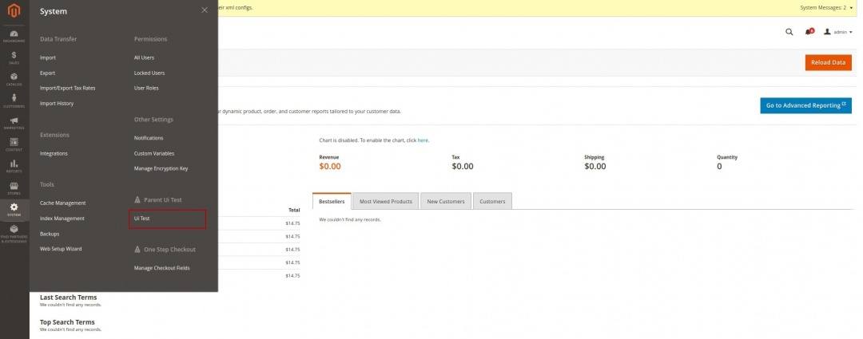The width and height of the screenshot is (863, 339).
Task: Click the Reload Data button
Action: pyautogui.click(x=828, y=63)
